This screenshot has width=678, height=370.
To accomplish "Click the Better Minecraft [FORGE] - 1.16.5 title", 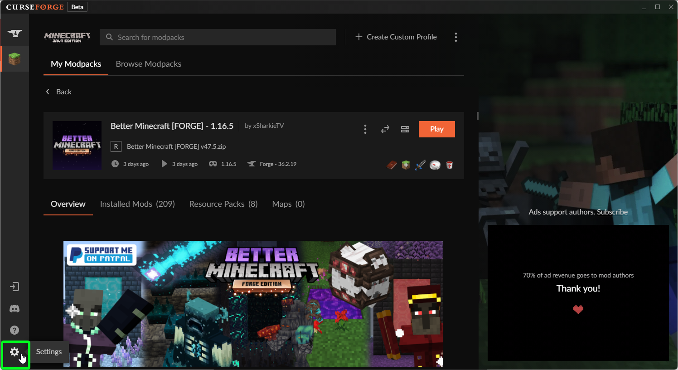I will [x=172, y=126].
